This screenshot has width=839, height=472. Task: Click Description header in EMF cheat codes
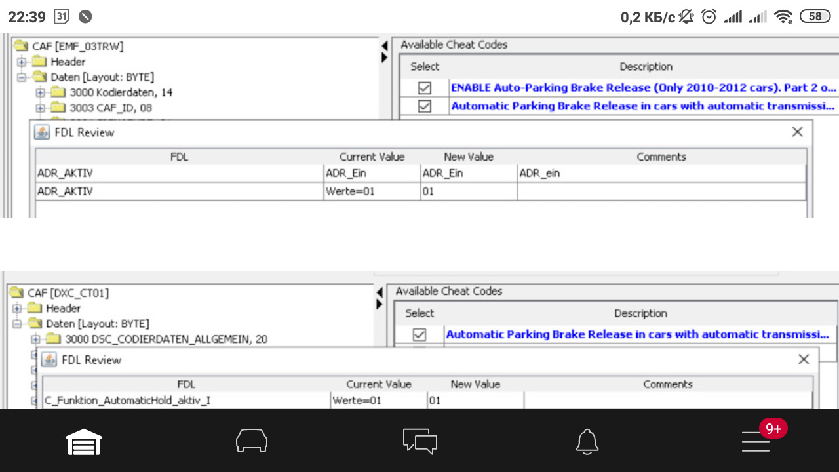coord(646,67)
